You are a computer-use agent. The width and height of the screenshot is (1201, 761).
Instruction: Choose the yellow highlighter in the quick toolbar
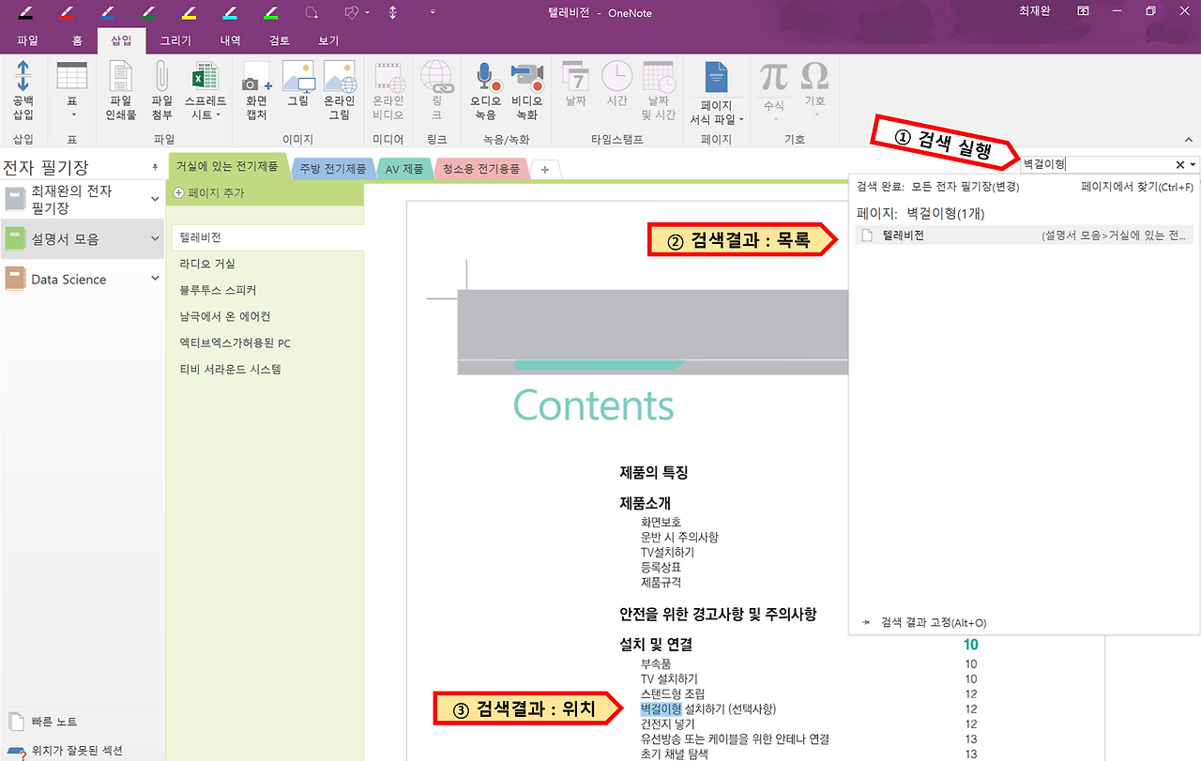189,13
